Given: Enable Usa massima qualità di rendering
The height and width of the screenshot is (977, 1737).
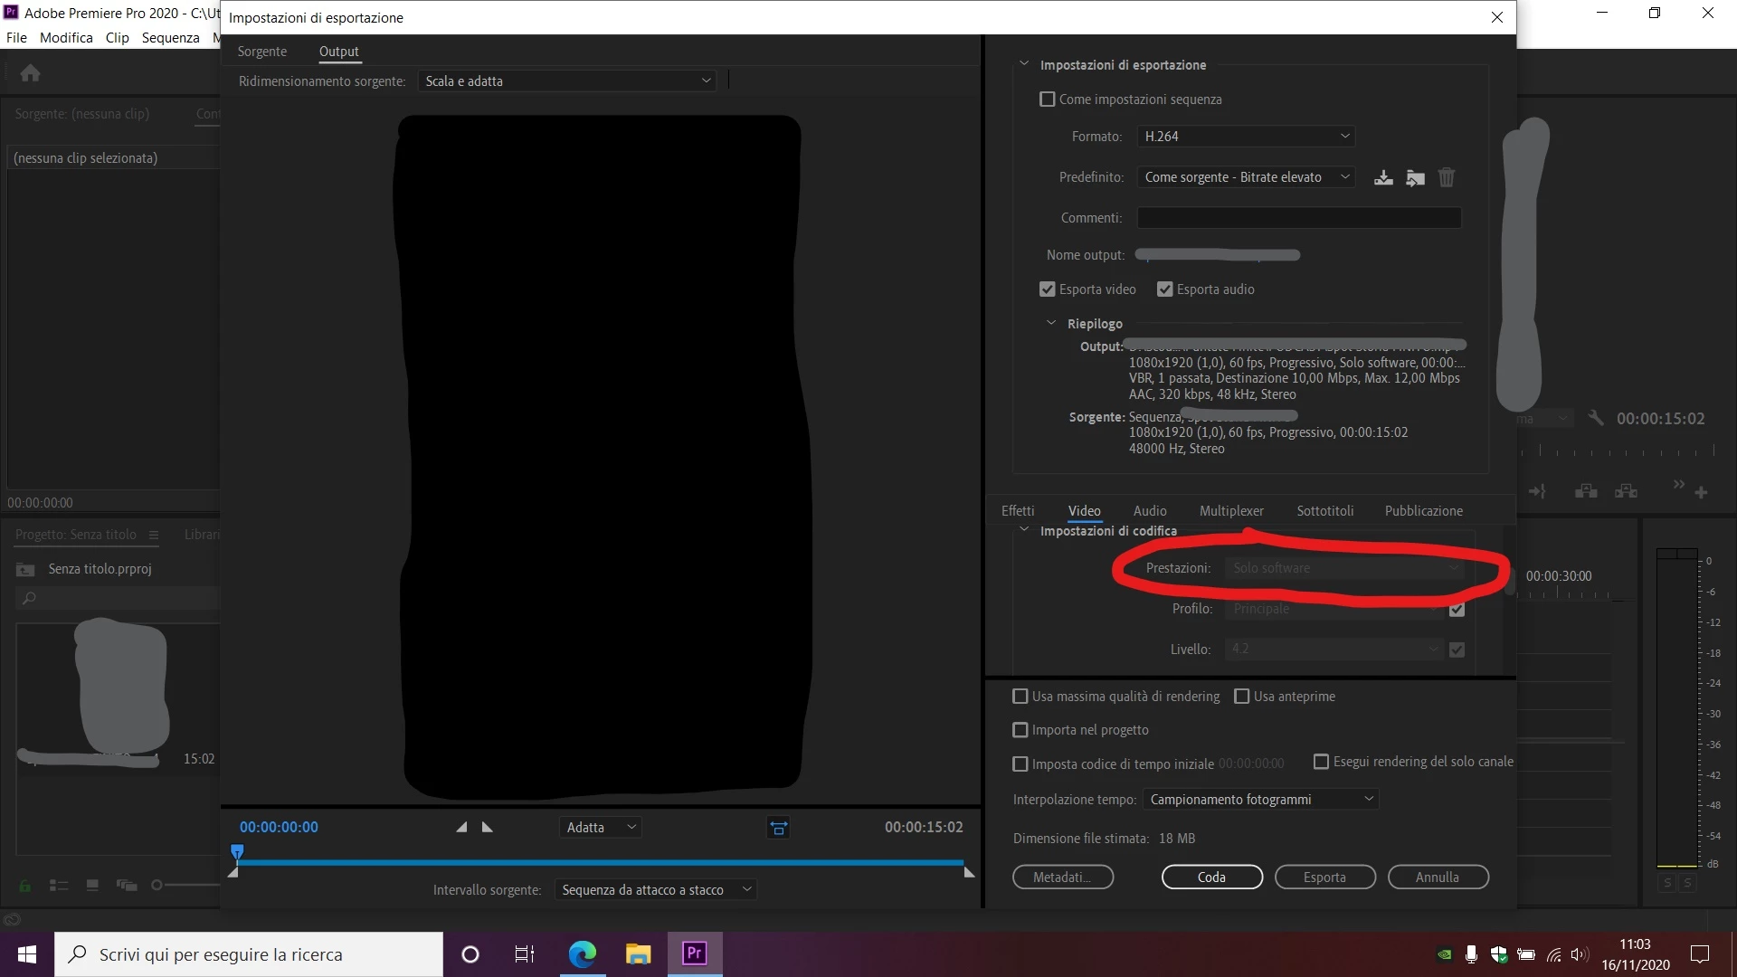Looking at the screenshot, I should pos(1020,697).
